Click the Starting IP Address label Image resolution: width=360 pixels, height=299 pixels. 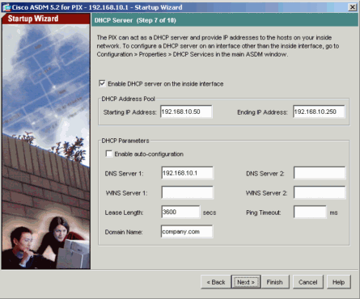[x=129, y=112]
